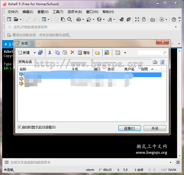This screenshot has width=184, height=175.
Task: Click the Open session folder icon
Action: tap(16, 19)
